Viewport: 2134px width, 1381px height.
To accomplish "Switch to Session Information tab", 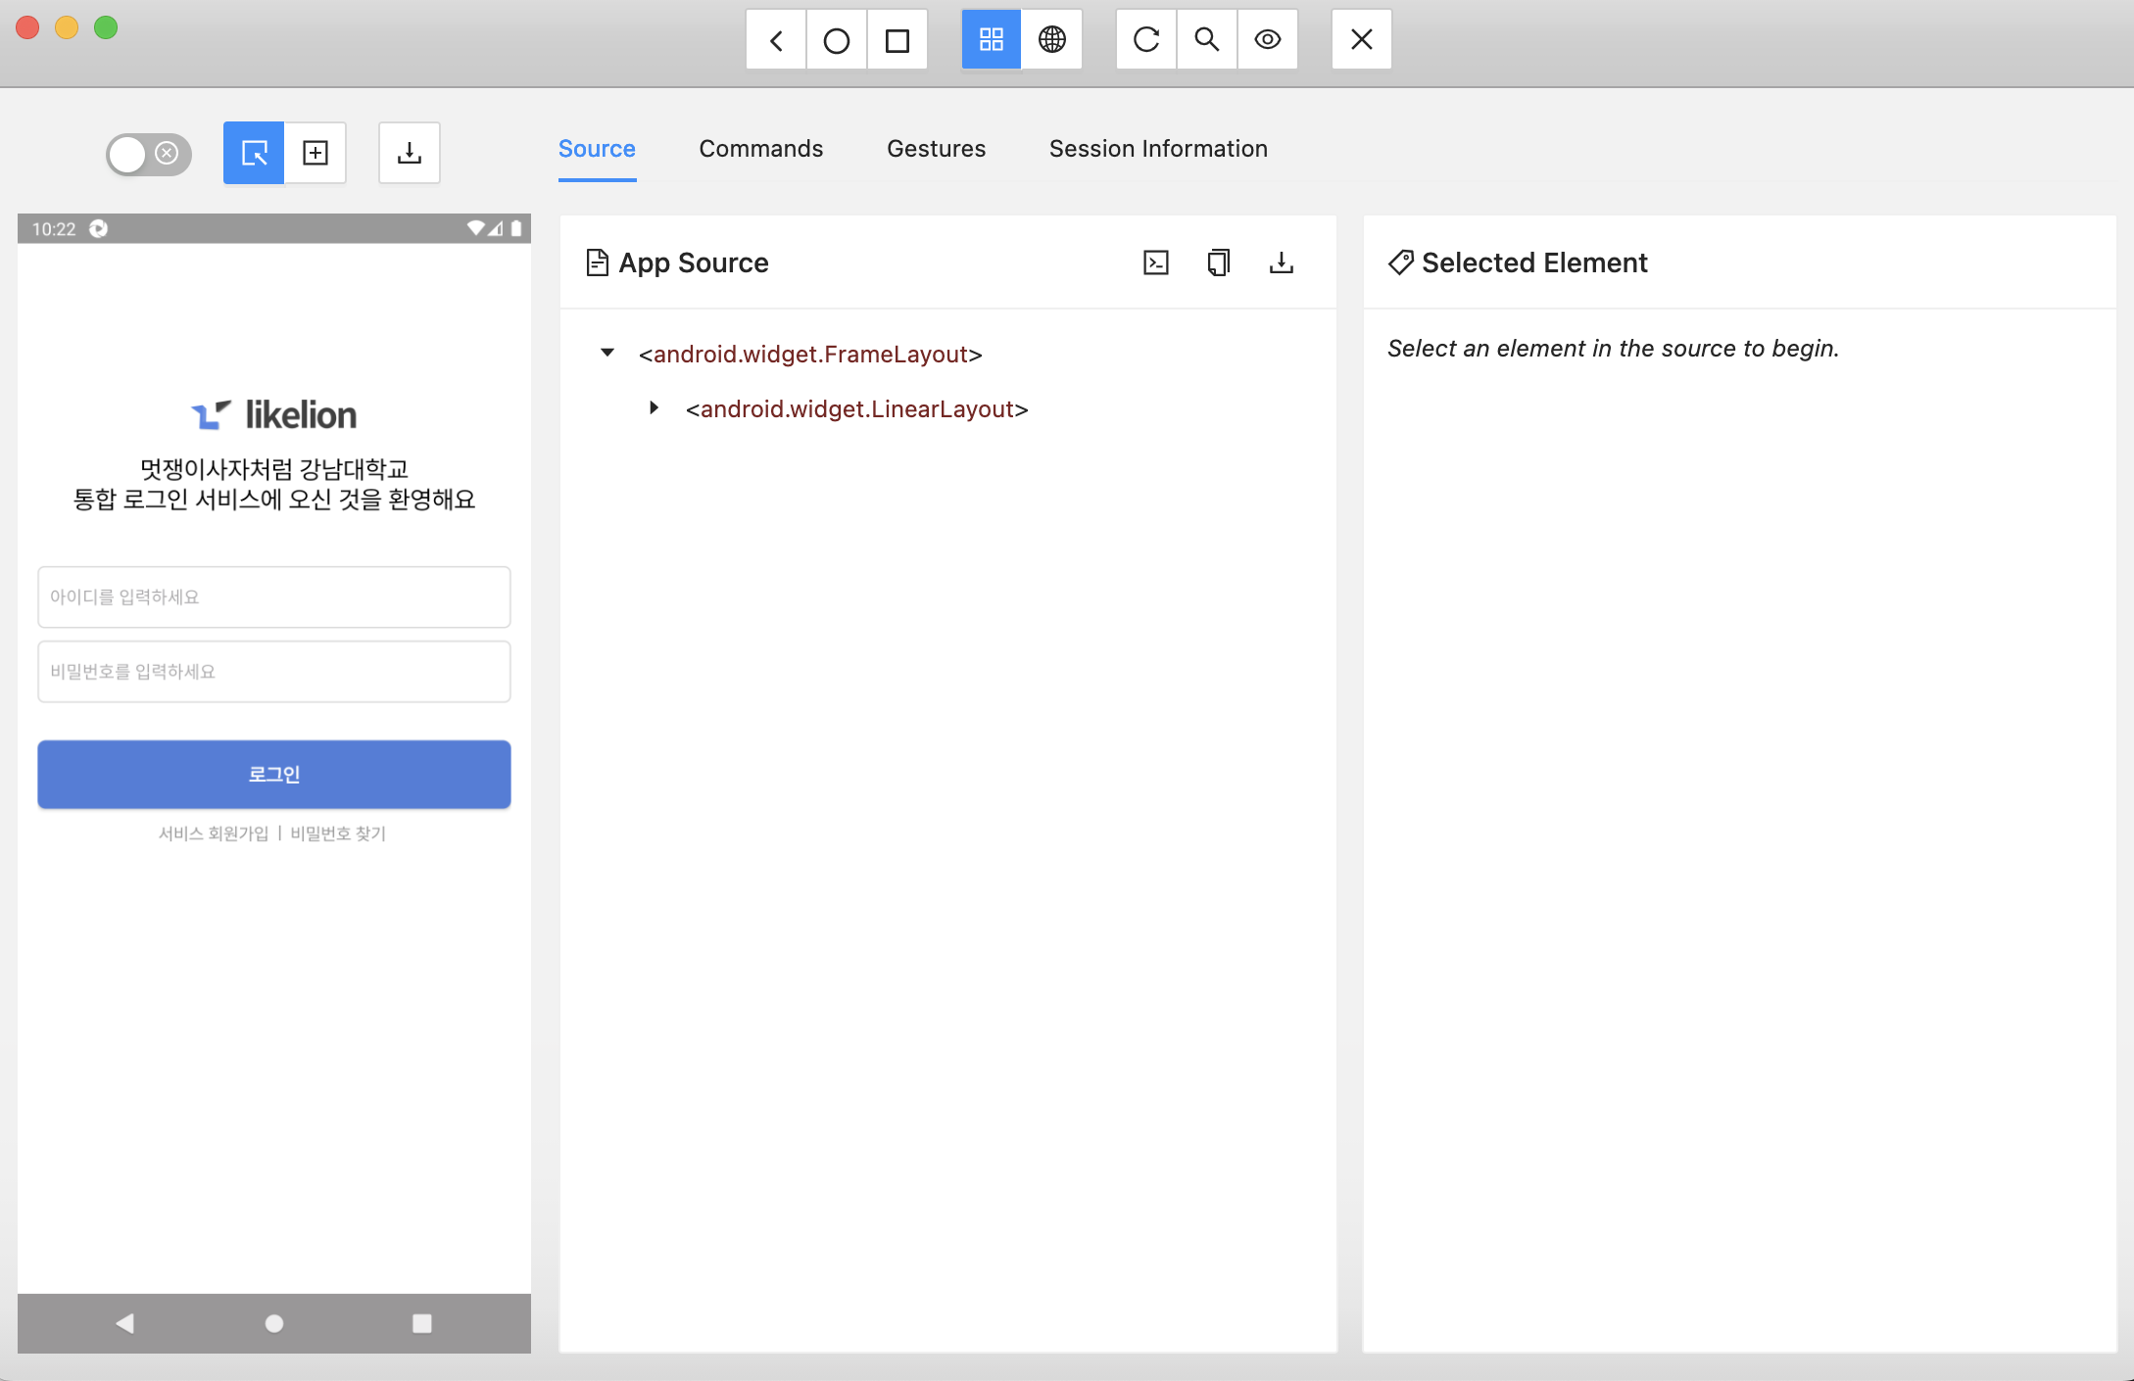I will click(x=1157, y=149).
